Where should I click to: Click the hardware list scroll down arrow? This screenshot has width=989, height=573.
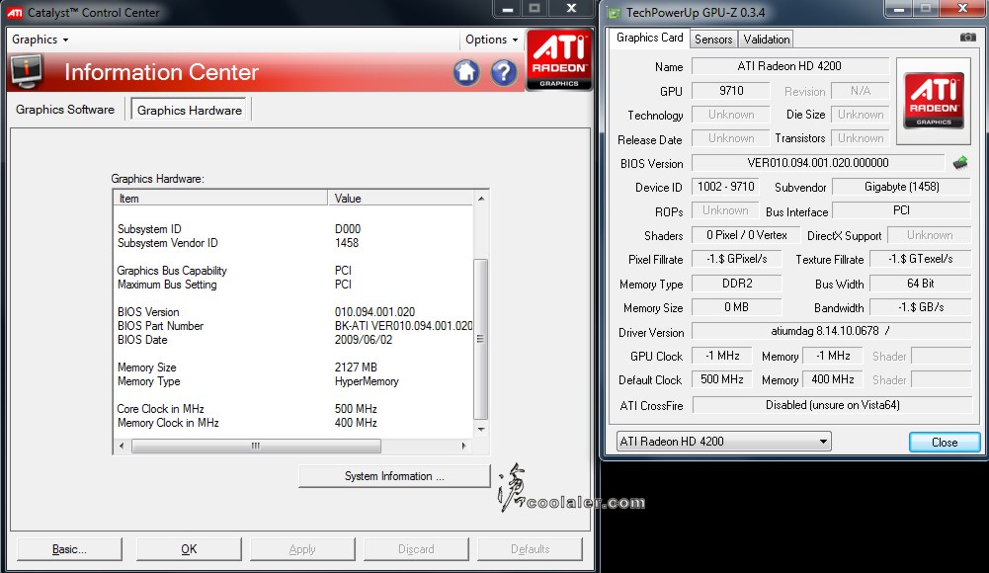point(481,430)
